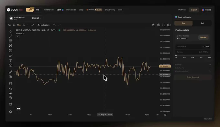
Task: Focus the Choose size USD field
Action: point(193,47)
